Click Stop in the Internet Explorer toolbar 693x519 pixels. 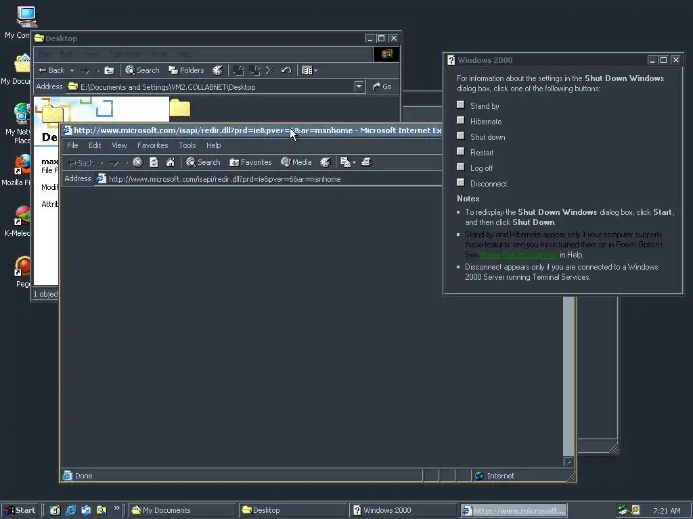(x=138, y=162)
